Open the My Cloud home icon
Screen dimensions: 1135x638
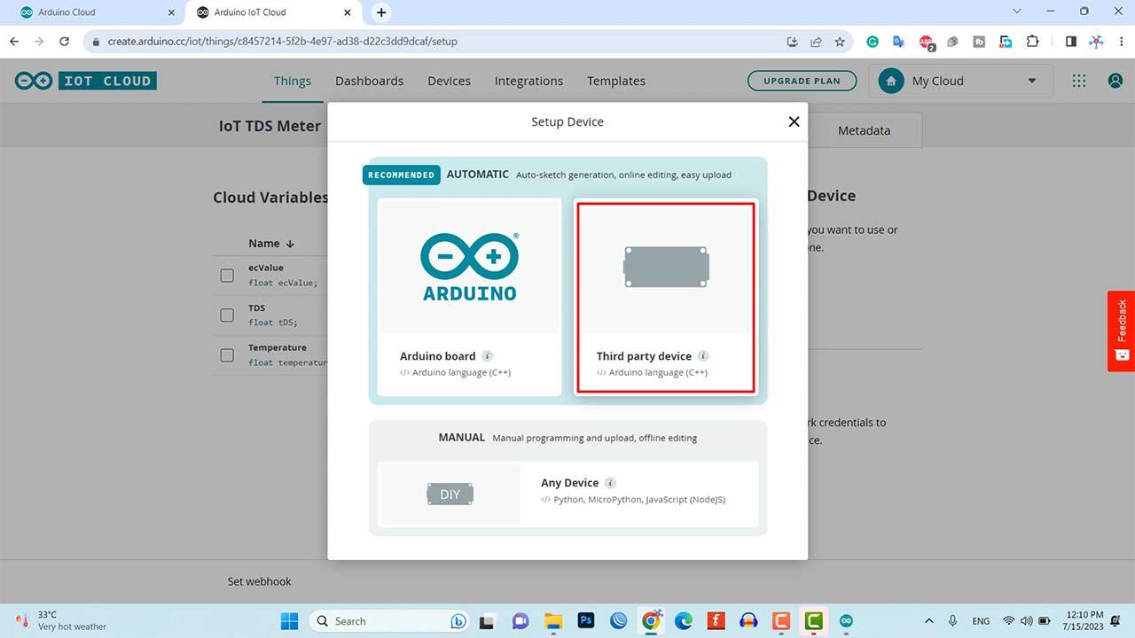890,81
